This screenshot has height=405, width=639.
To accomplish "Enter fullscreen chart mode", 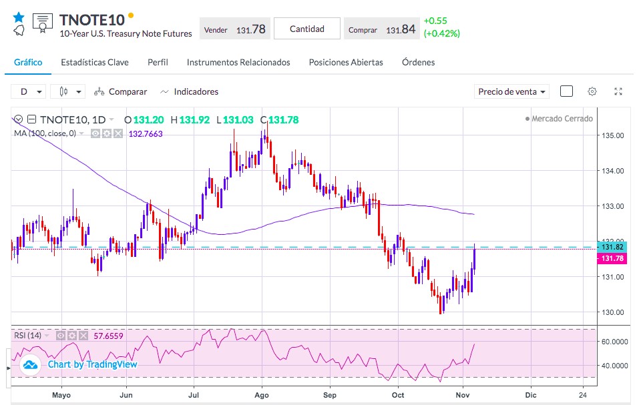I will pos(618,91).
